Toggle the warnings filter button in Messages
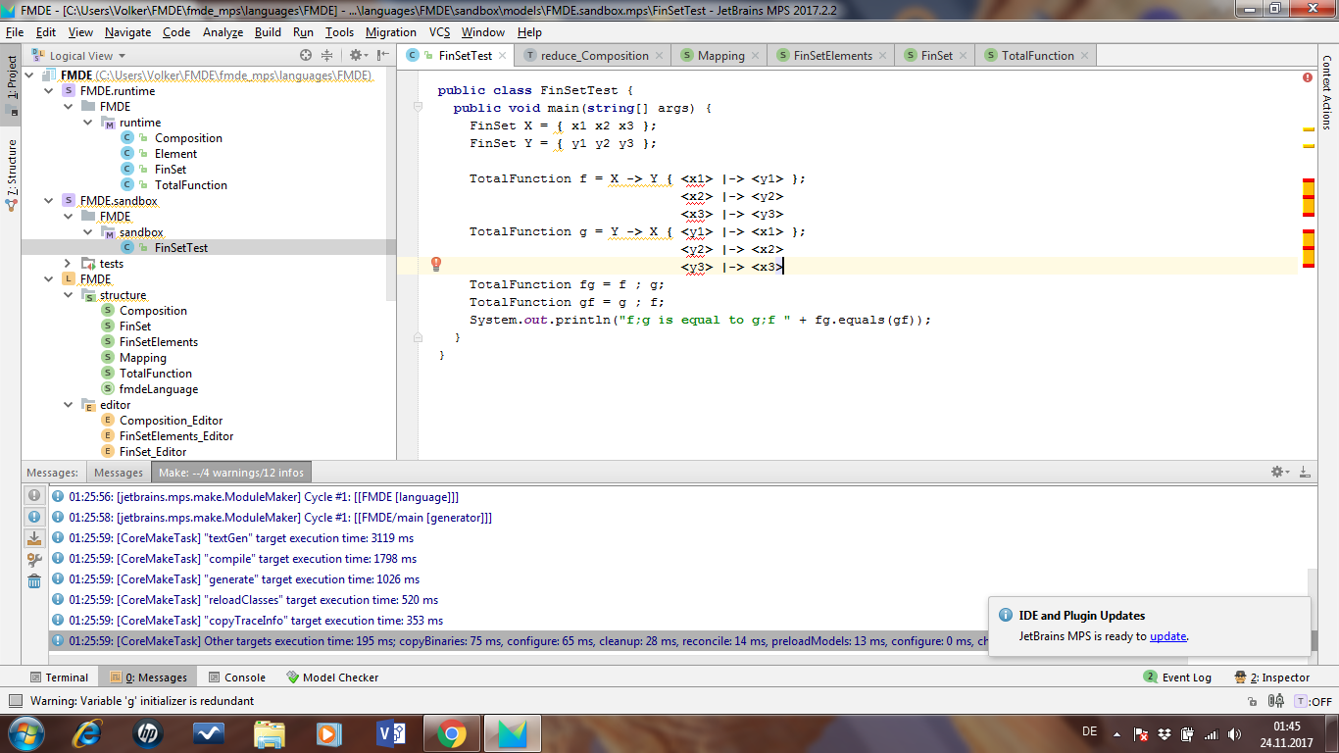1339x753 pixels. (x=34, y=496)
